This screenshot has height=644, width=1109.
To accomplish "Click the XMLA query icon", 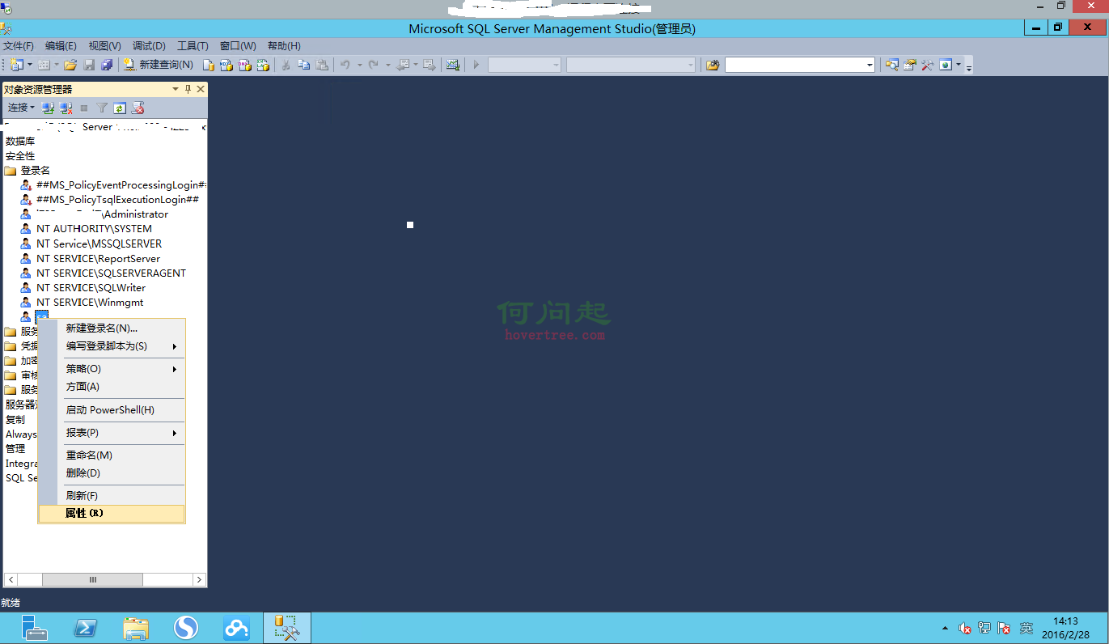I will coord(263,65).
